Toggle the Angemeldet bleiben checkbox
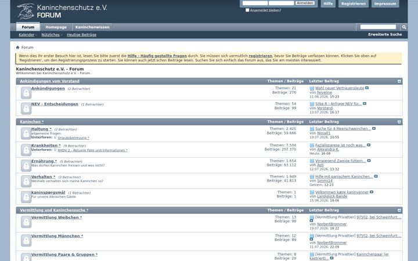The image size is (418, 261). pyautogui.click(x=247, y=10)
